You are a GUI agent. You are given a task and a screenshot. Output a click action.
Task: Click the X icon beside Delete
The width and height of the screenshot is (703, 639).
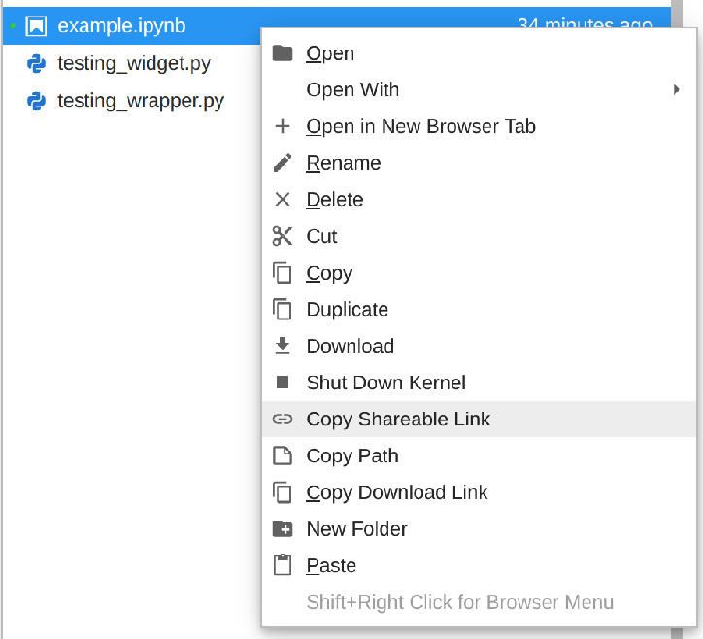tap(283, 200)
